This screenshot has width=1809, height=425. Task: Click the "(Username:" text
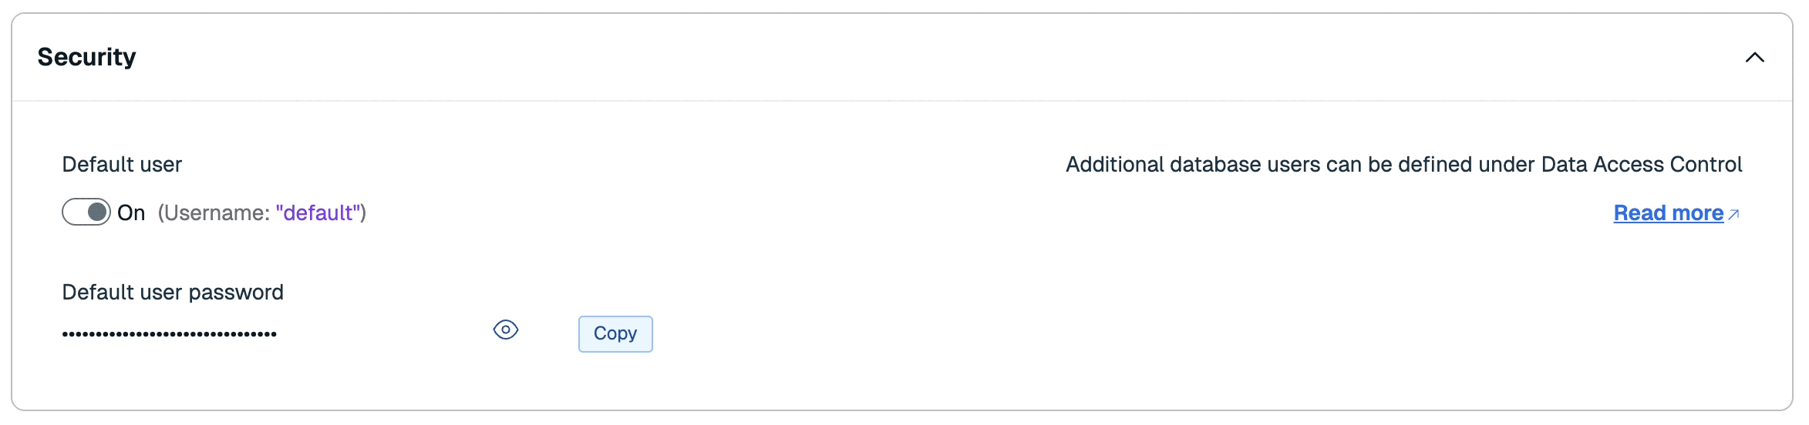point(214,213)
